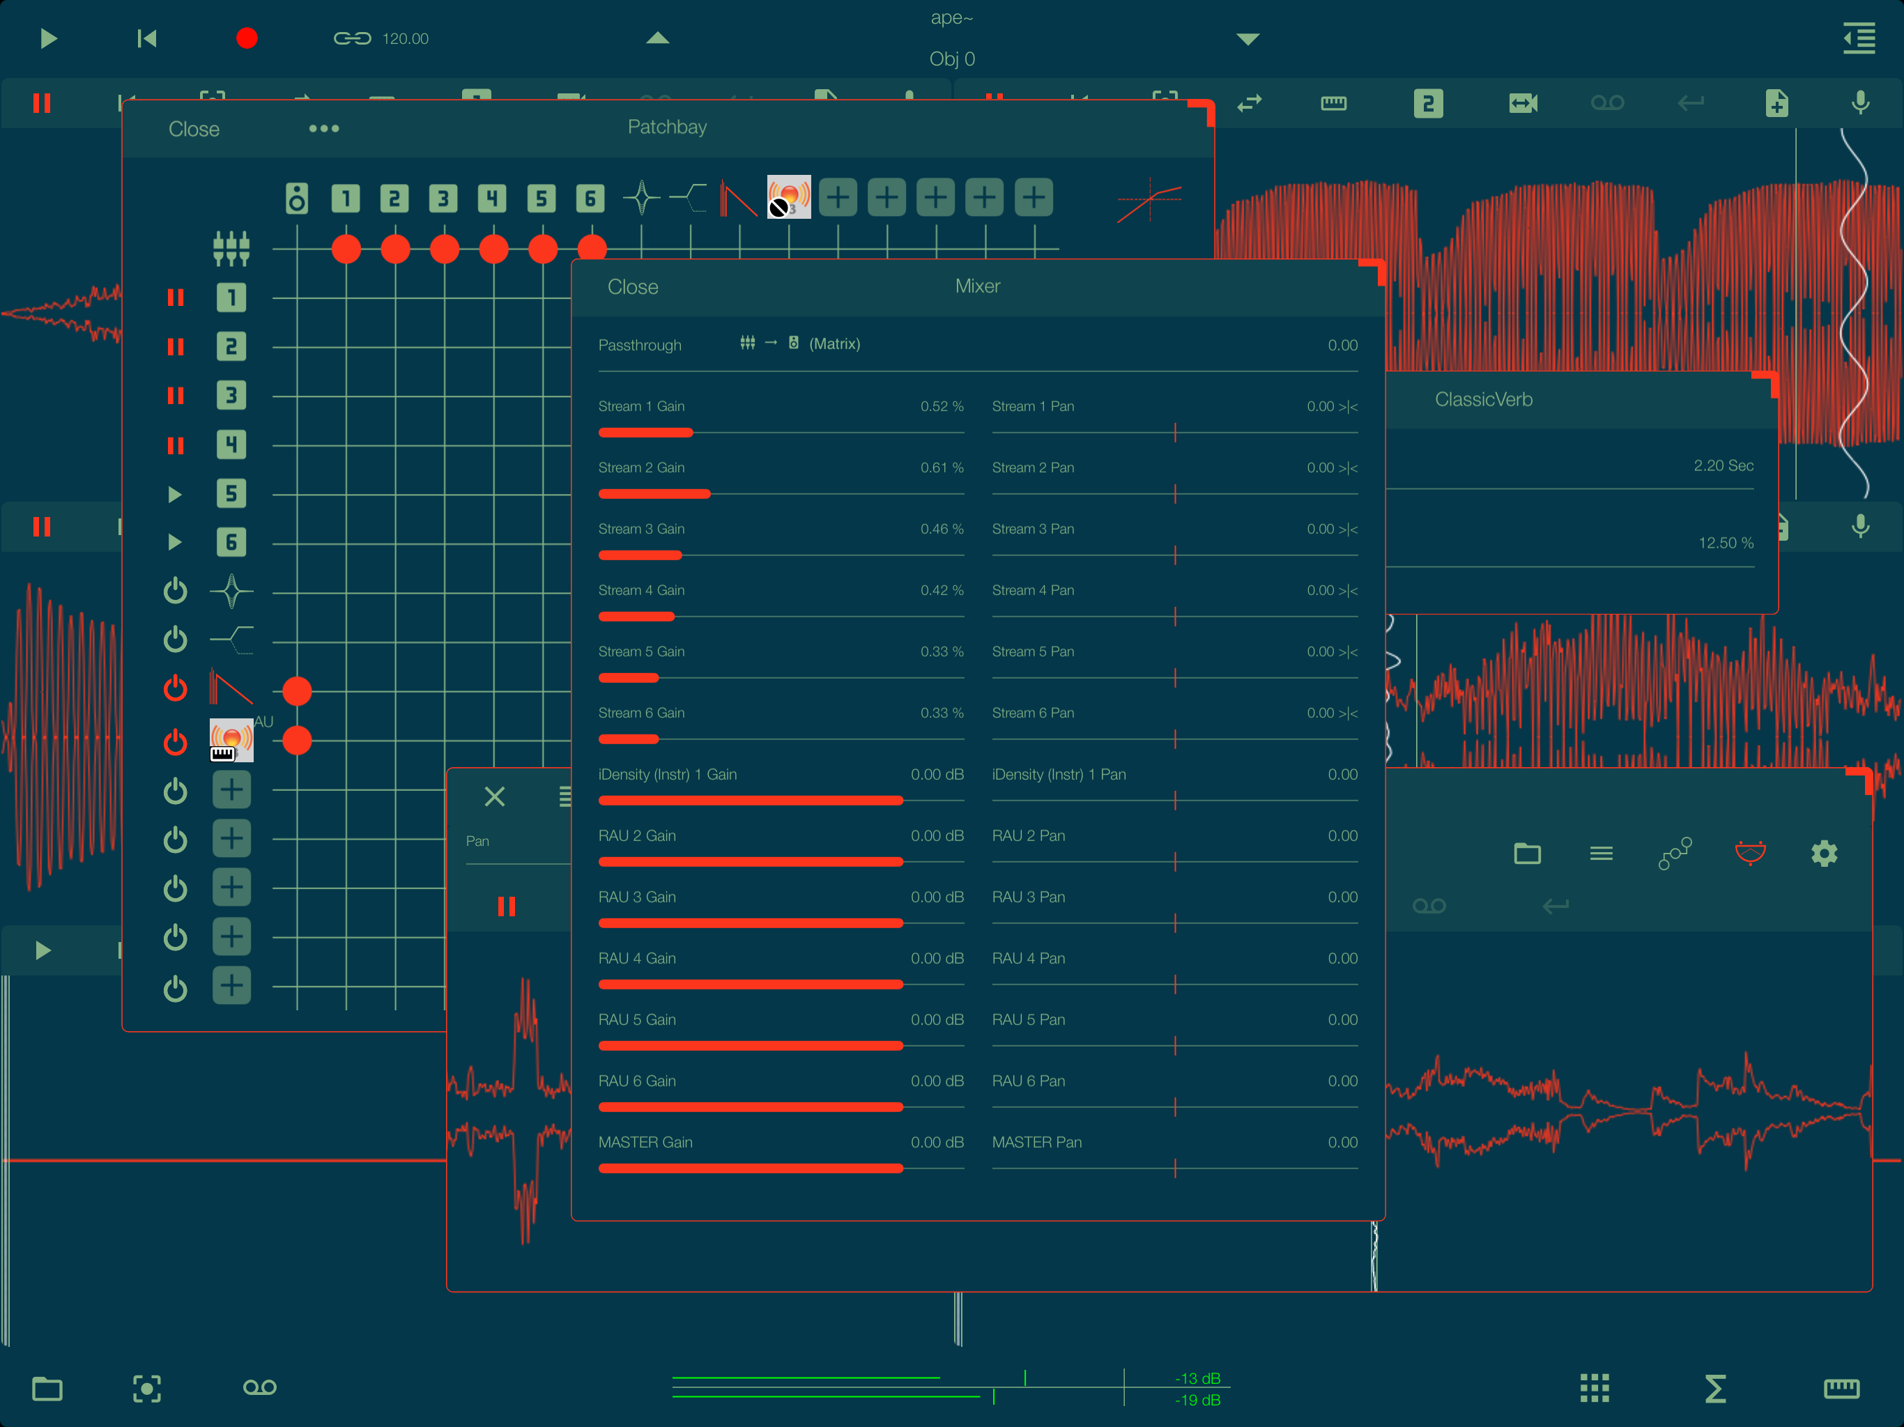Screen dimensions: 1904x1427
Task: Toggle power for the filter row
Action: click(176, 640)
